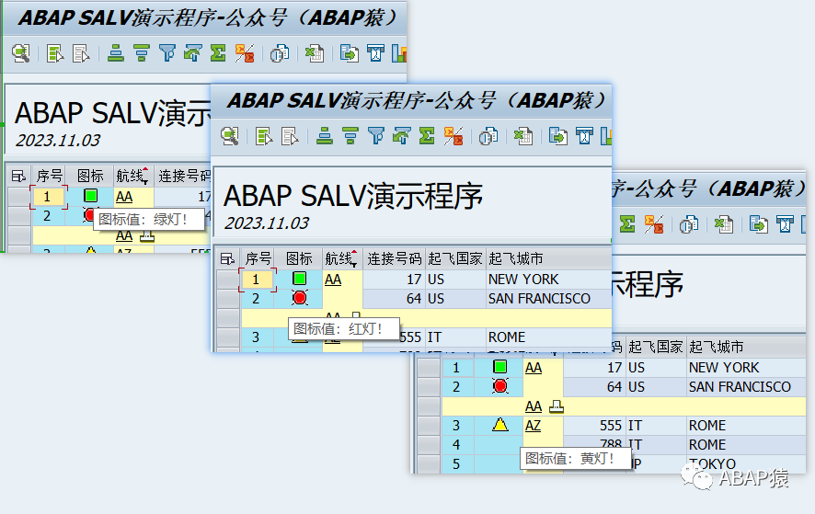Toggle row selector for row 2, red-light window
Viewport: 815px width, 514px height.
pos(227,298)
